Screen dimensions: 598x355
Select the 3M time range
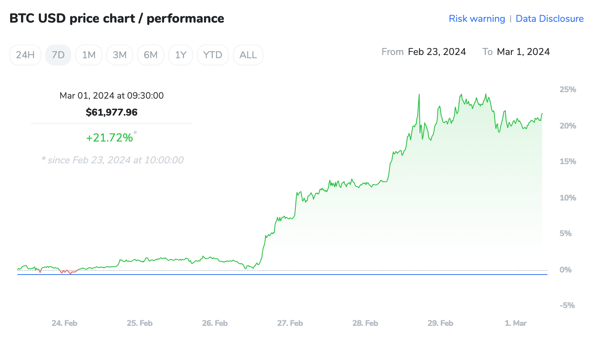[119, 55]
